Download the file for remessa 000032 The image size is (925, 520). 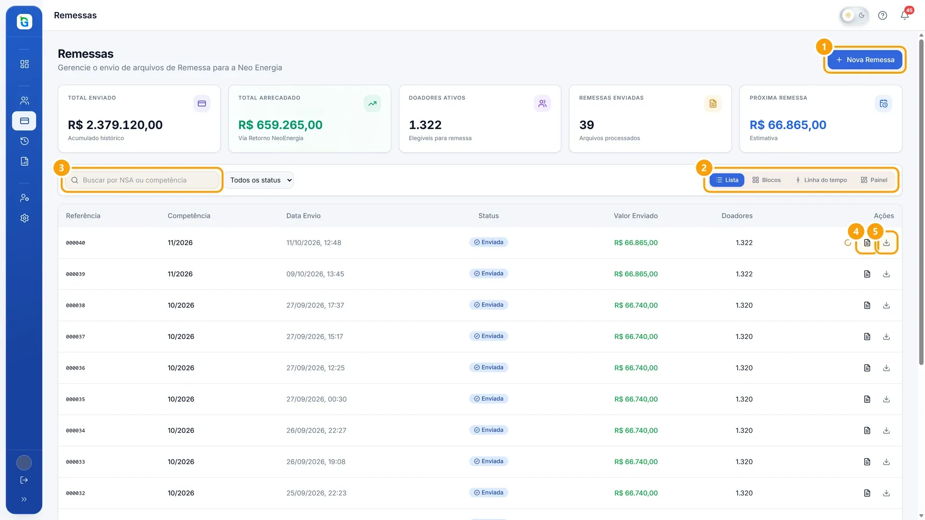(x=886, y=493)
